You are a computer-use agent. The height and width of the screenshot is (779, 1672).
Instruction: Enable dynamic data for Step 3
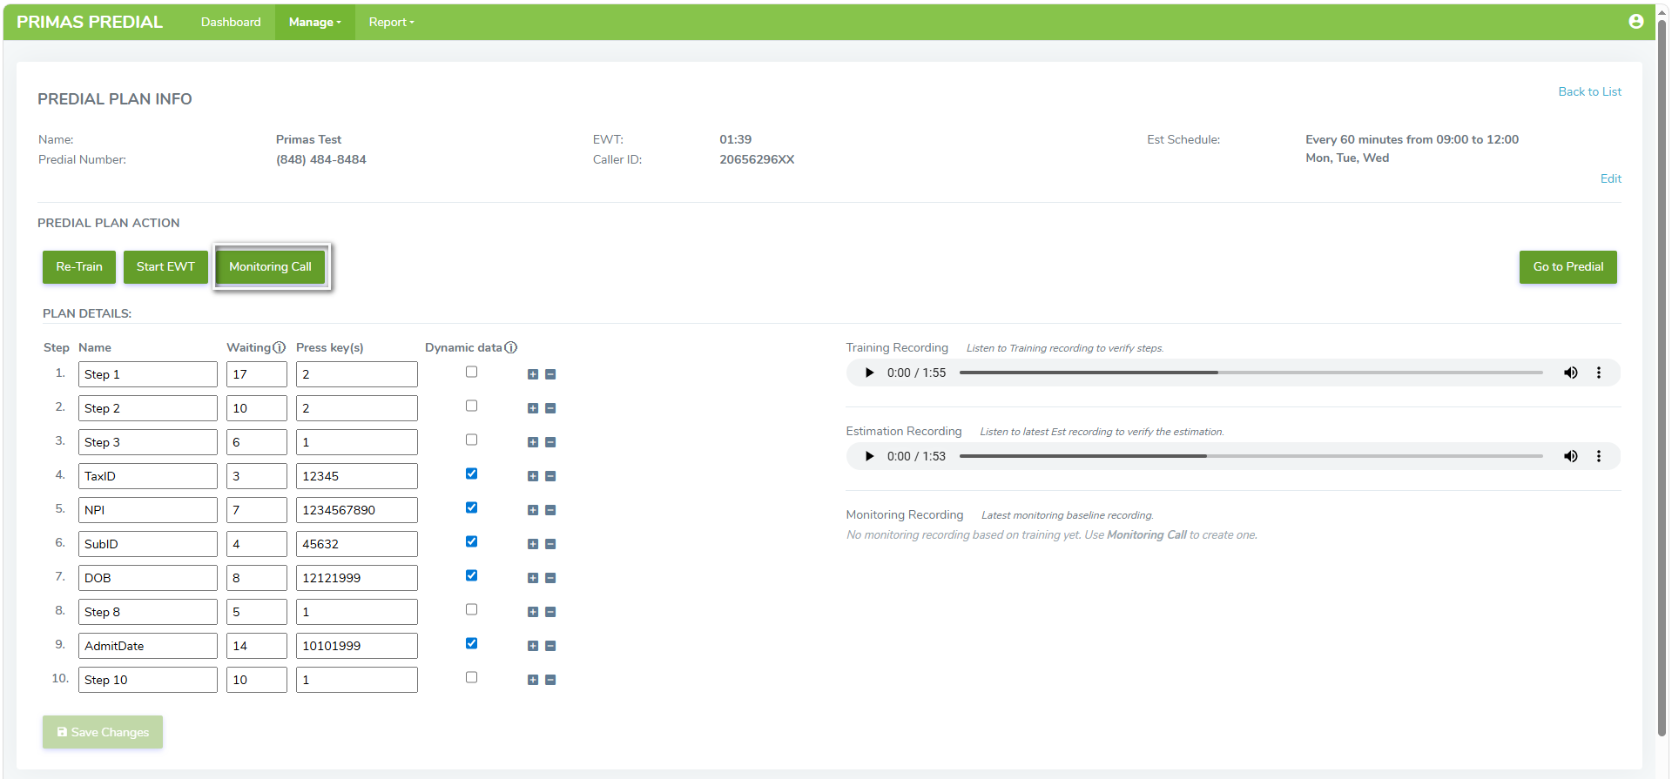(471, 440)
